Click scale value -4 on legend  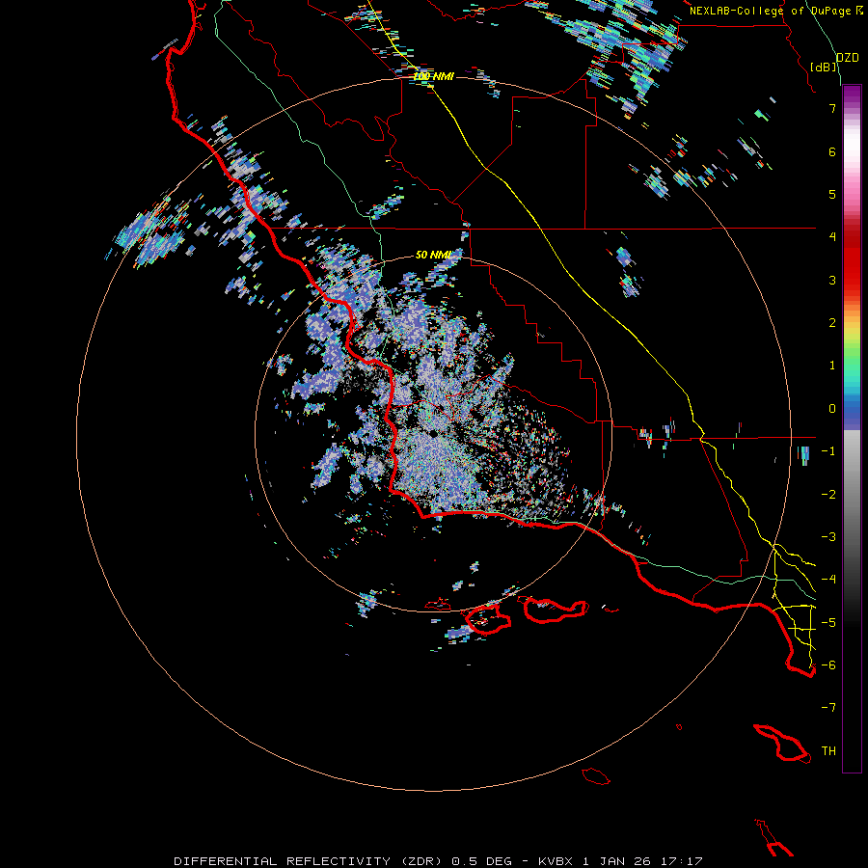click(828, 580)
